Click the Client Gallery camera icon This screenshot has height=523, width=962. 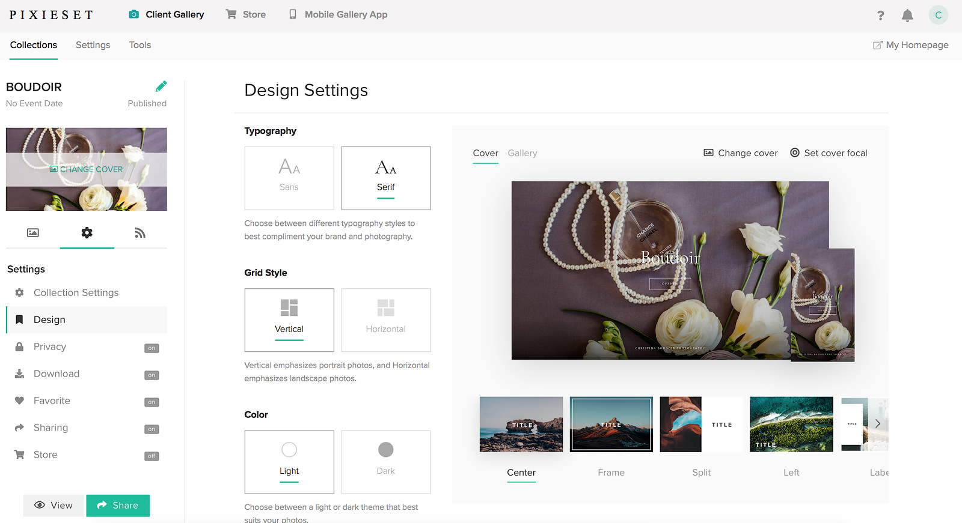[134, 14]
